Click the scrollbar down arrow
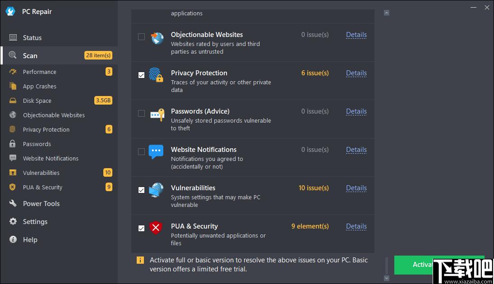This screenshot has width=494, height=284. tap(387, 278)
